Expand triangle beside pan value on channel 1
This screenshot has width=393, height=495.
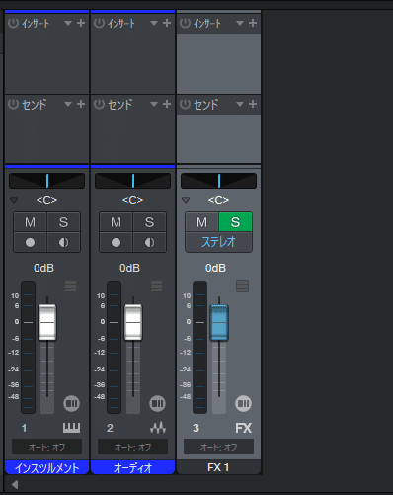point(14,200)
